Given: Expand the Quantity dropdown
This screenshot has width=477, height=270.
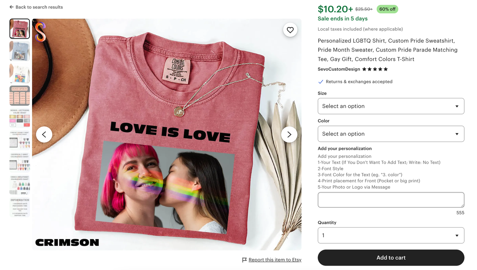Looking at the screenshot, I should [x=391, y=235].
